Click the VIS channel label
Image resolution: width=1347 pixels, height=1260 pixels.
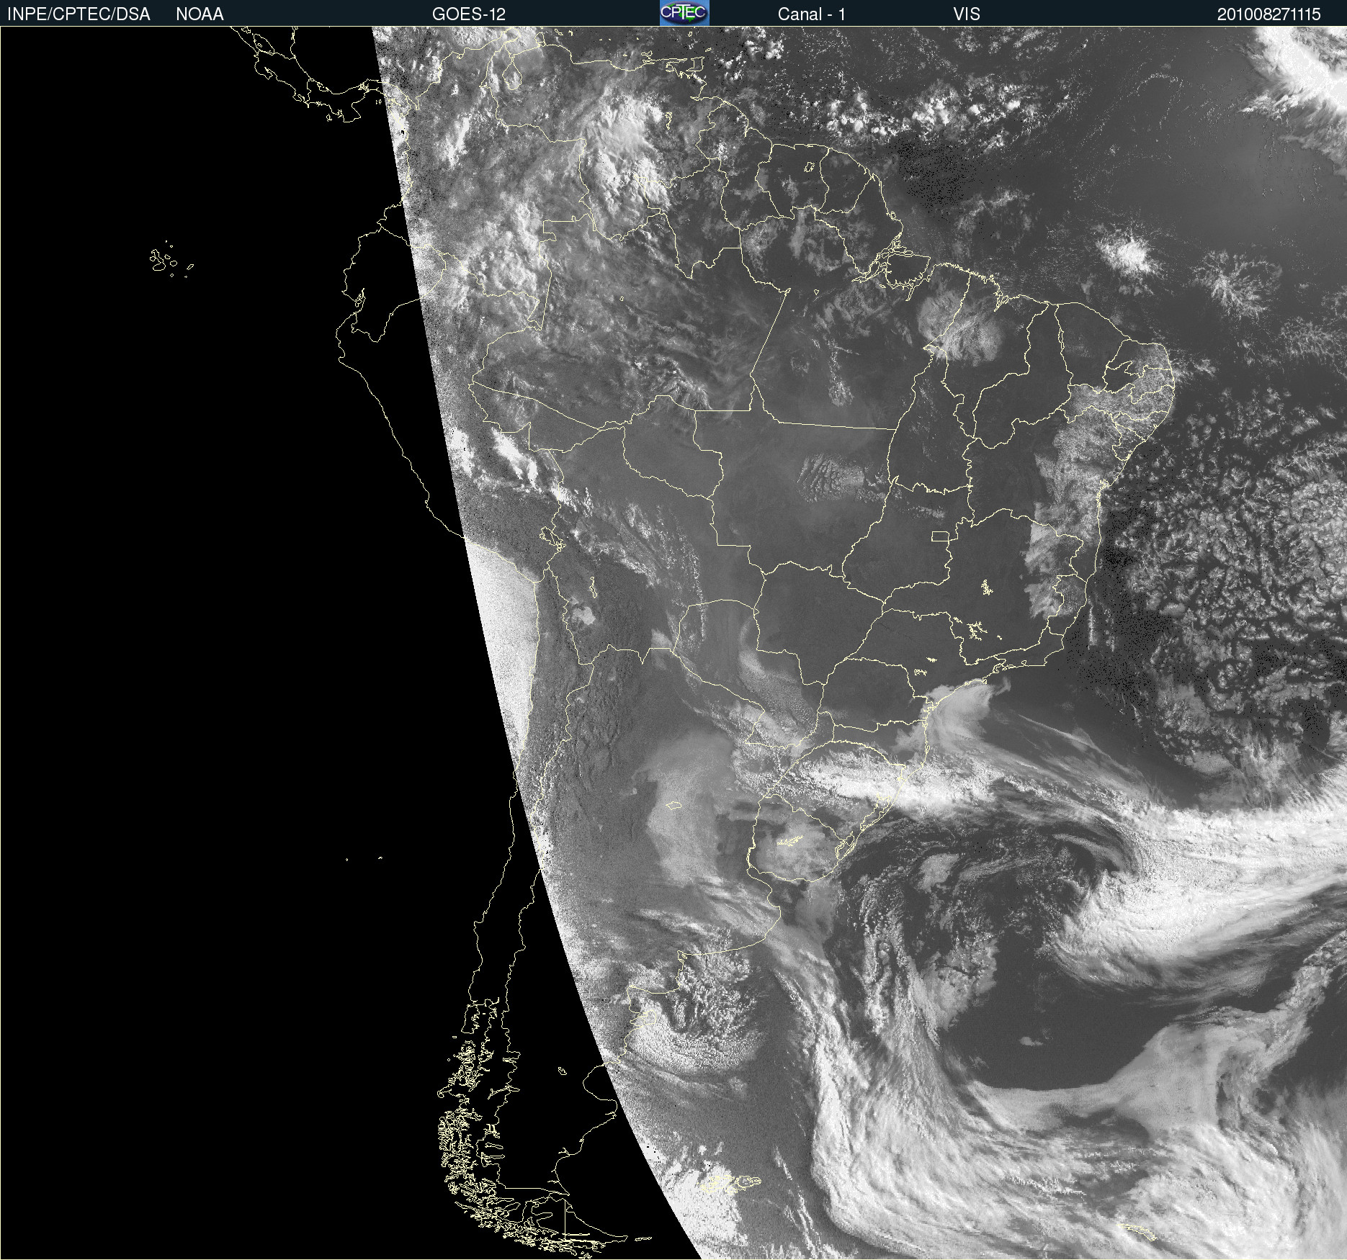[967, 14]
